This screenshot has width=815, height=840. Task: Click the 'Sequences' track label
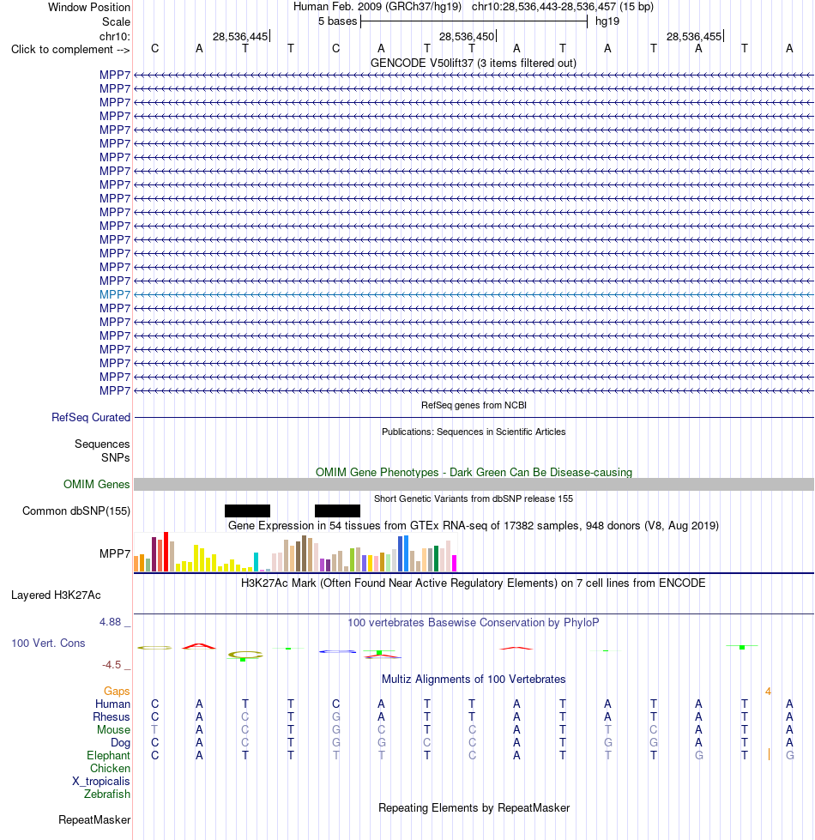102,444
